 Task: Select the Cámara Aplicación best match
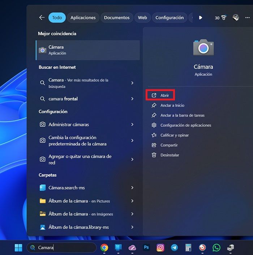[88, 50]
